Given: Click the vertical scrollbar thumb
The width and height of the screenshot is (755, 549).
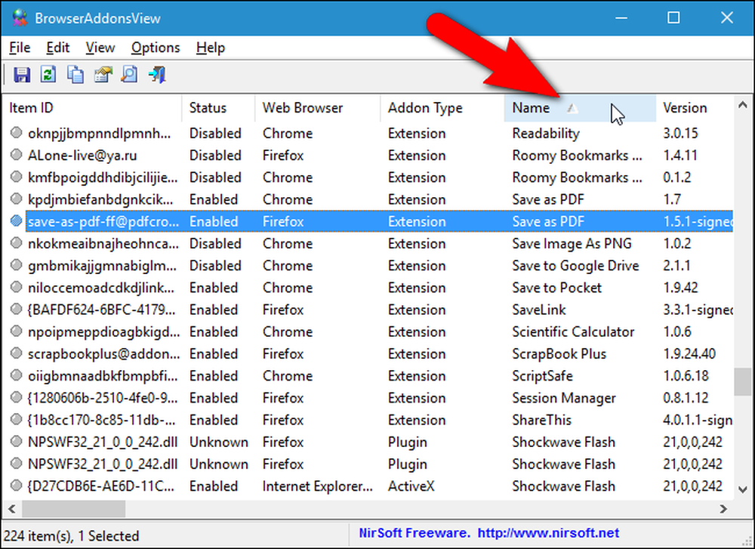Looking at the screenshot, I should tap(744, 381).
